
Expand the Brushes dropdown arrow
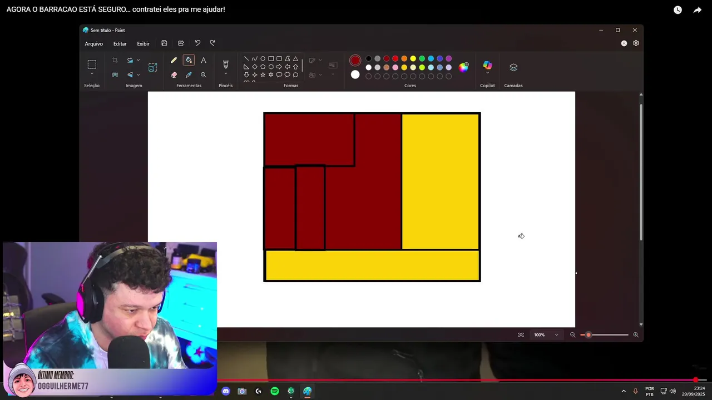225,74
